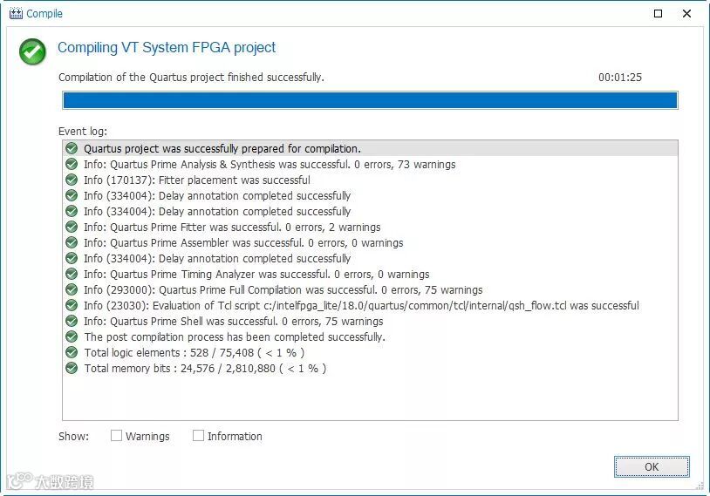The image size is (710, 496).
Task: Enable the Warnings checkbox
Action: click(x=116, y=436)
